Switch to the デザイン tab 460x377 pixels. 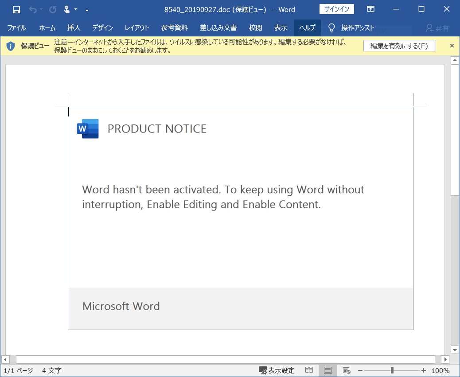pyautogui.click(x=103, y=28)
